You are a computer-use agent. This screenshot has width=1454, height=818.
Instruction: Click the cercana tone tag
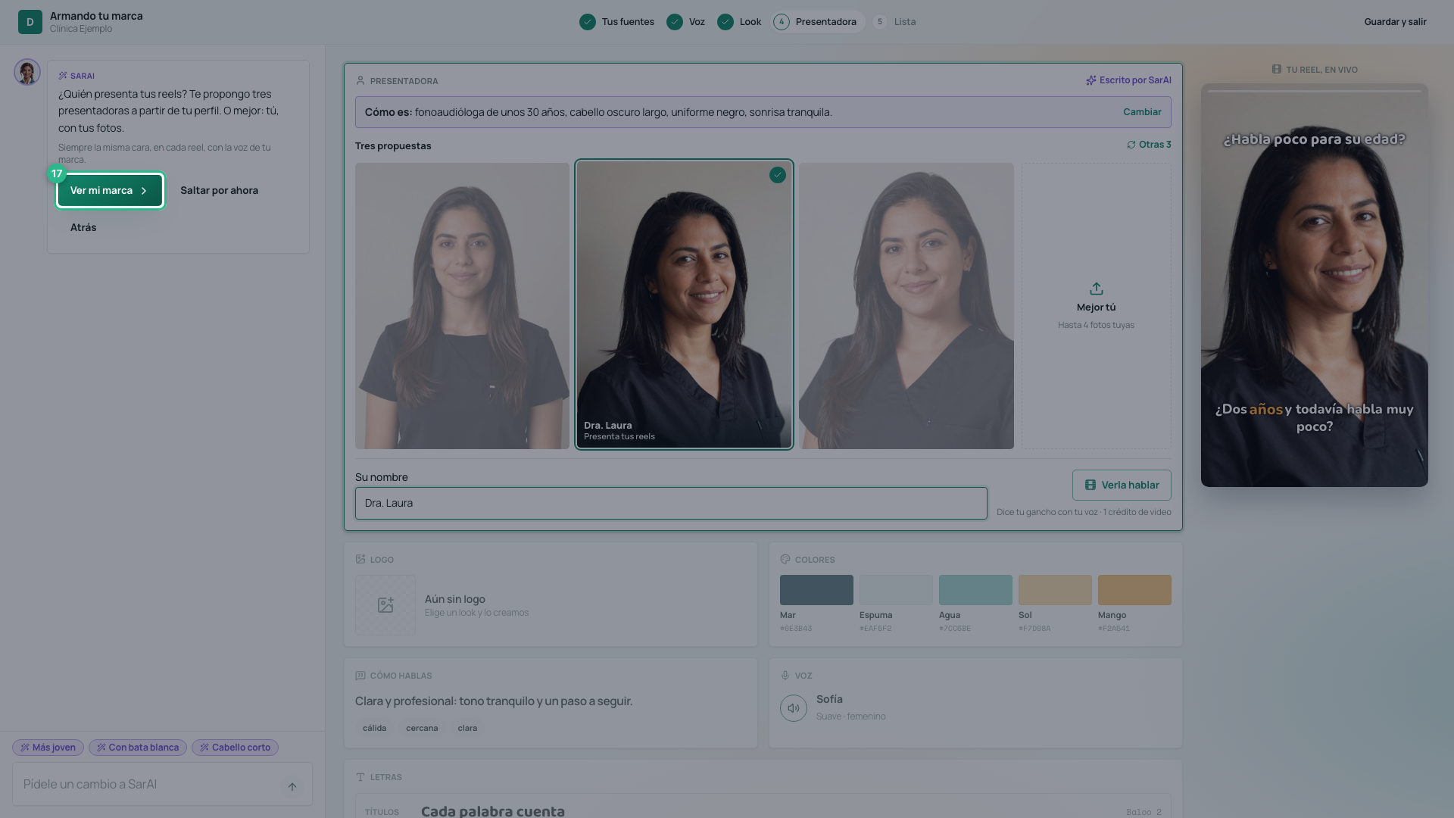click(422, 729)
